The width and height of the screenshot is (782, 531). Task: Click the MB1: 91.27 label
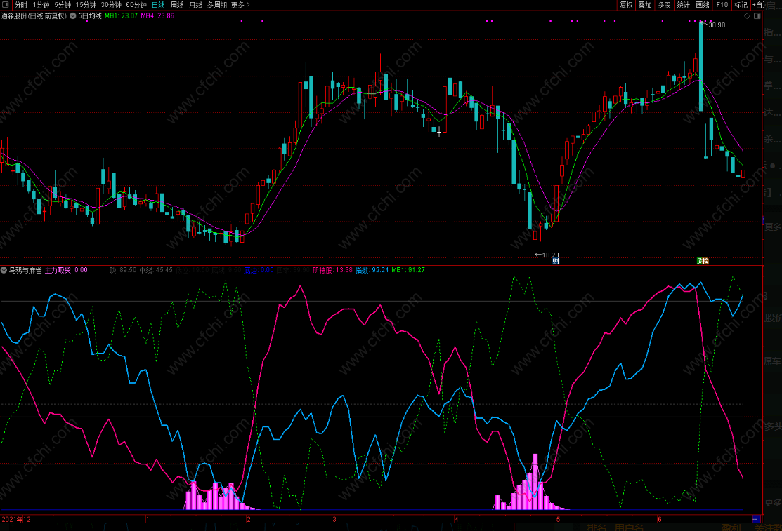[408, 270]
